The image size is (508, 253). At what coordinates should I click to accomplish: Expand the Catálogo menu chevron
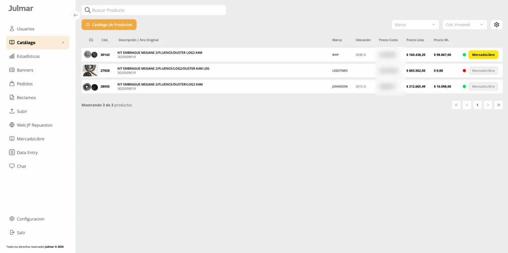coord(63,42)
